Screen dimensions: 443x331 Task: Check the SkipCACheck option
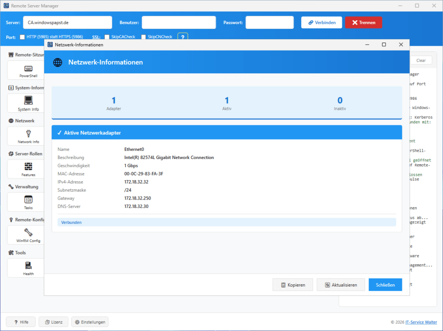(106, 37)
